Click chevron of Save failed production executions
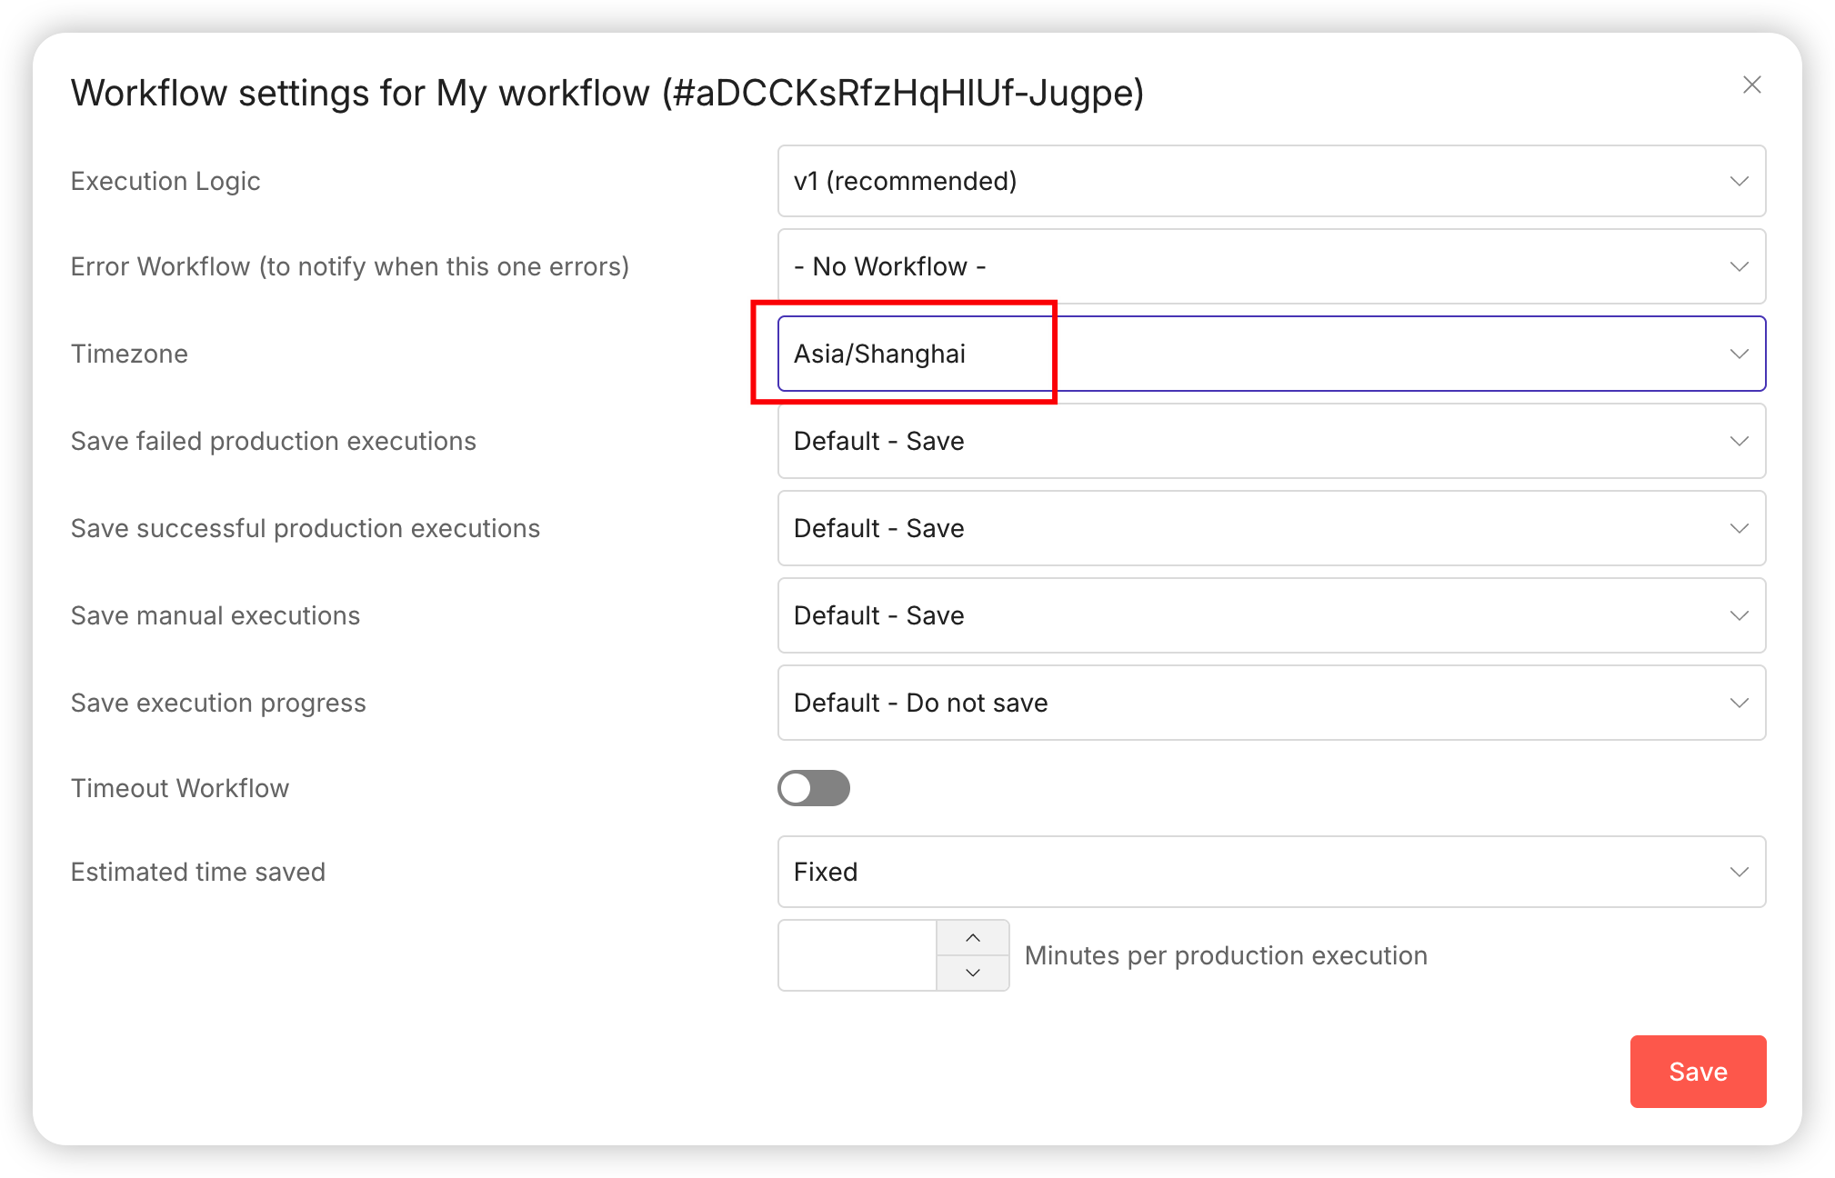 point(1739,441)
